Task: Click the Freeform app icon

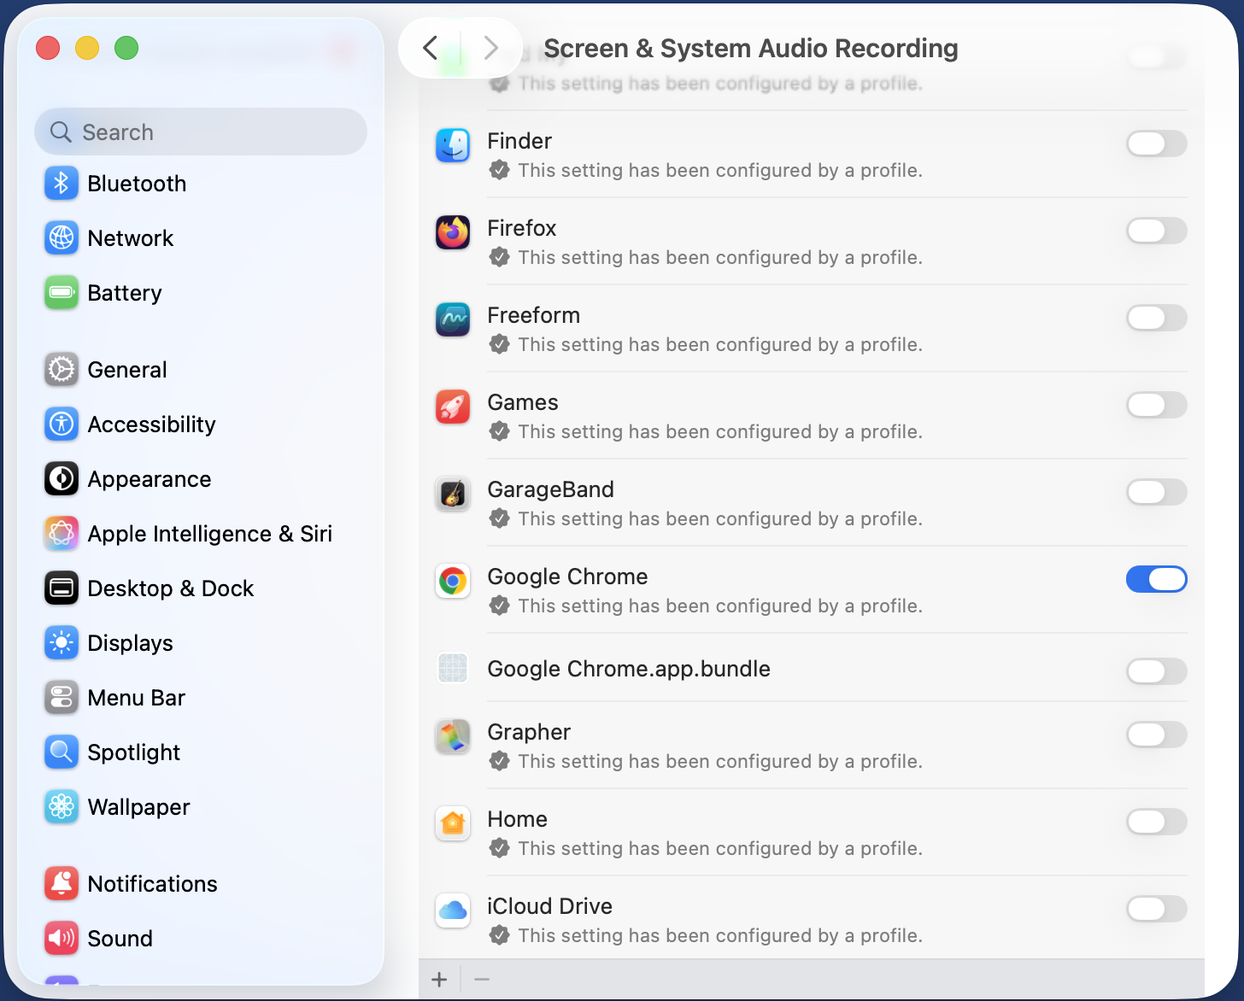Action: point(453,319)
